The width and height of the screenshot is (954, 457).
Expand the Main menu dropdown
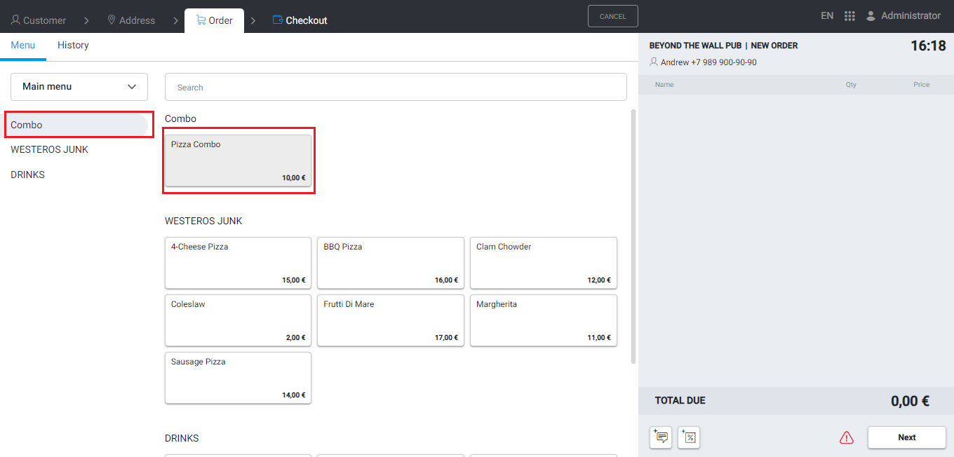point(79,87)
